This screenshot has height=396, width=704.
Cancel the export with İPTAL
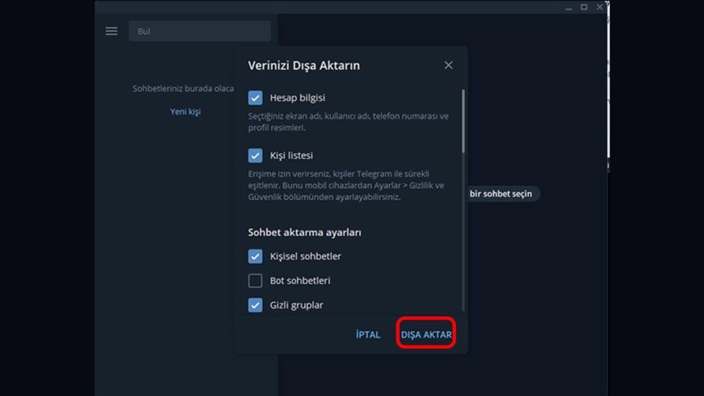[x=368, y=334]
